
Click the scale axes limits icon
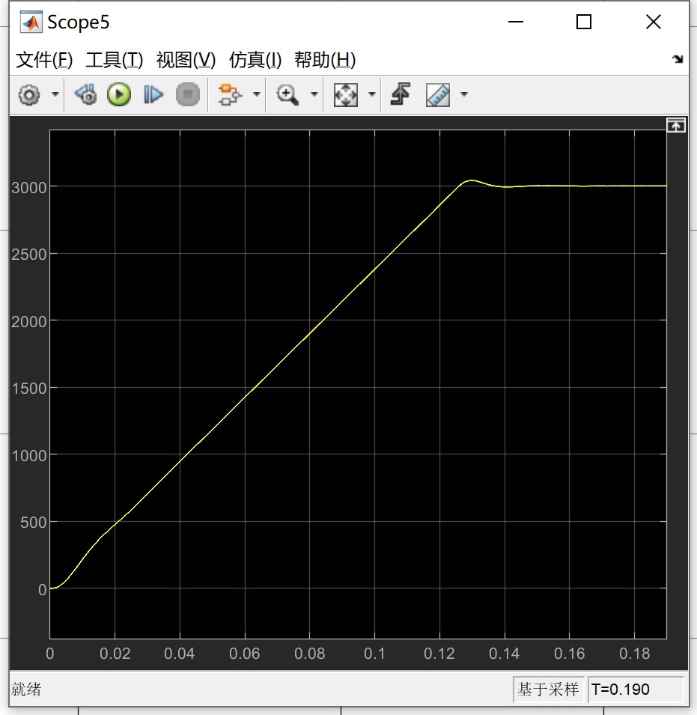(x=346, y=95)
